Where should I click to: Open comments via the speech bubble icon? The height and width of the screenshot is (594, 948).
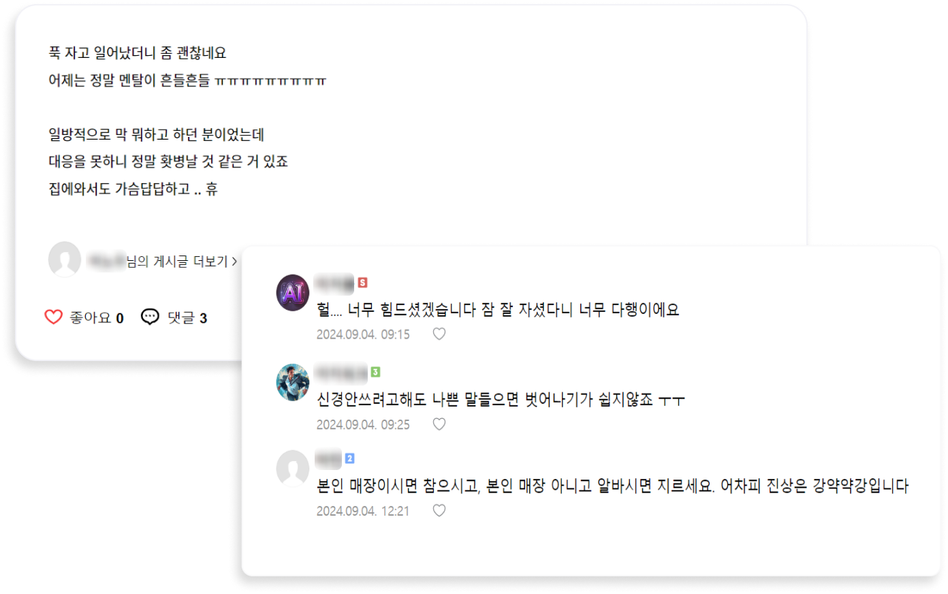click(150, 317)
